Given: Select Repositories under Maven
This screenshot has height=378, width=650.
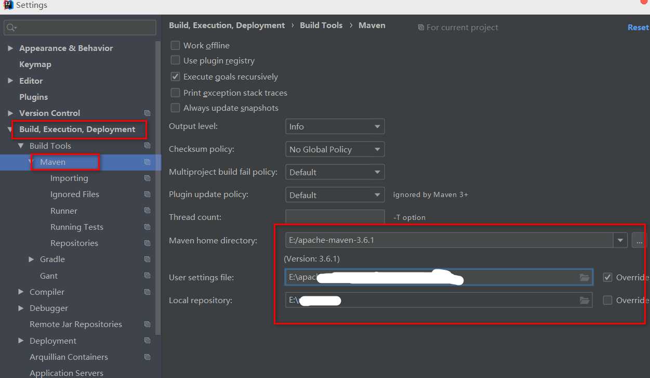Looking at the screenshot, I should [x=74, y=243].
